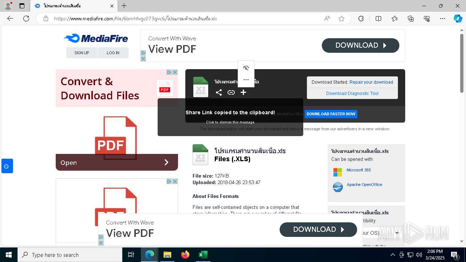Click the browser Back arrow
466x262 pixels.
(x=10, y=19)
